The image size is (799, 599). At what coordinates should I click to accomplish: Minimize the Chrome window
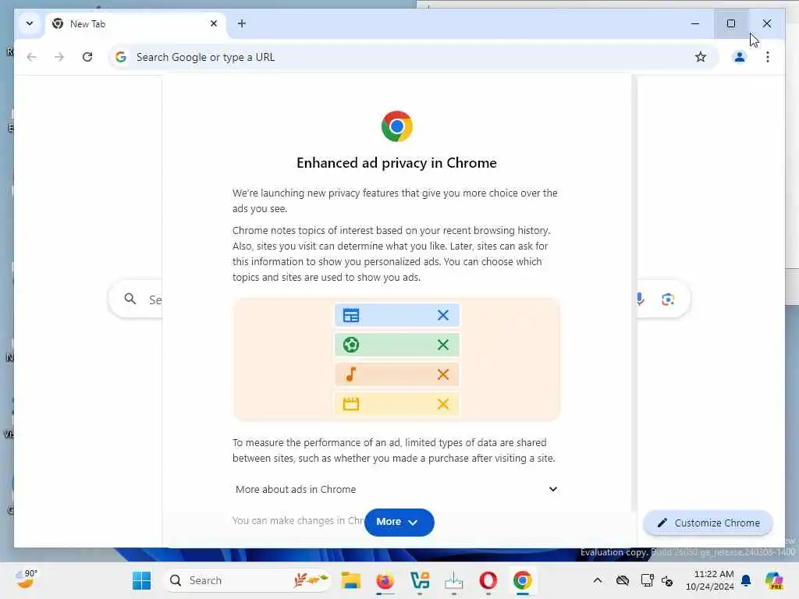(x=695, y=23)
